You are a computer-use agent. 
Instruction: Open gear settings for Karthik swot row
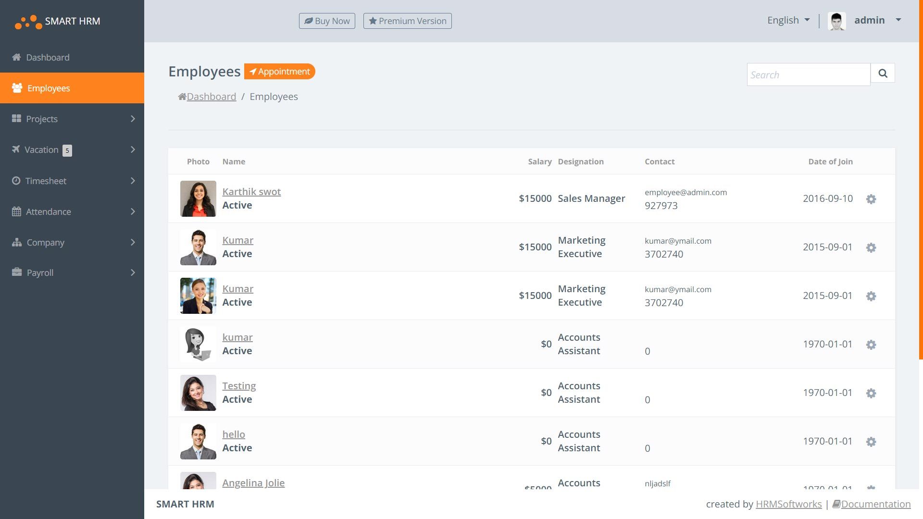click(871, 199)
